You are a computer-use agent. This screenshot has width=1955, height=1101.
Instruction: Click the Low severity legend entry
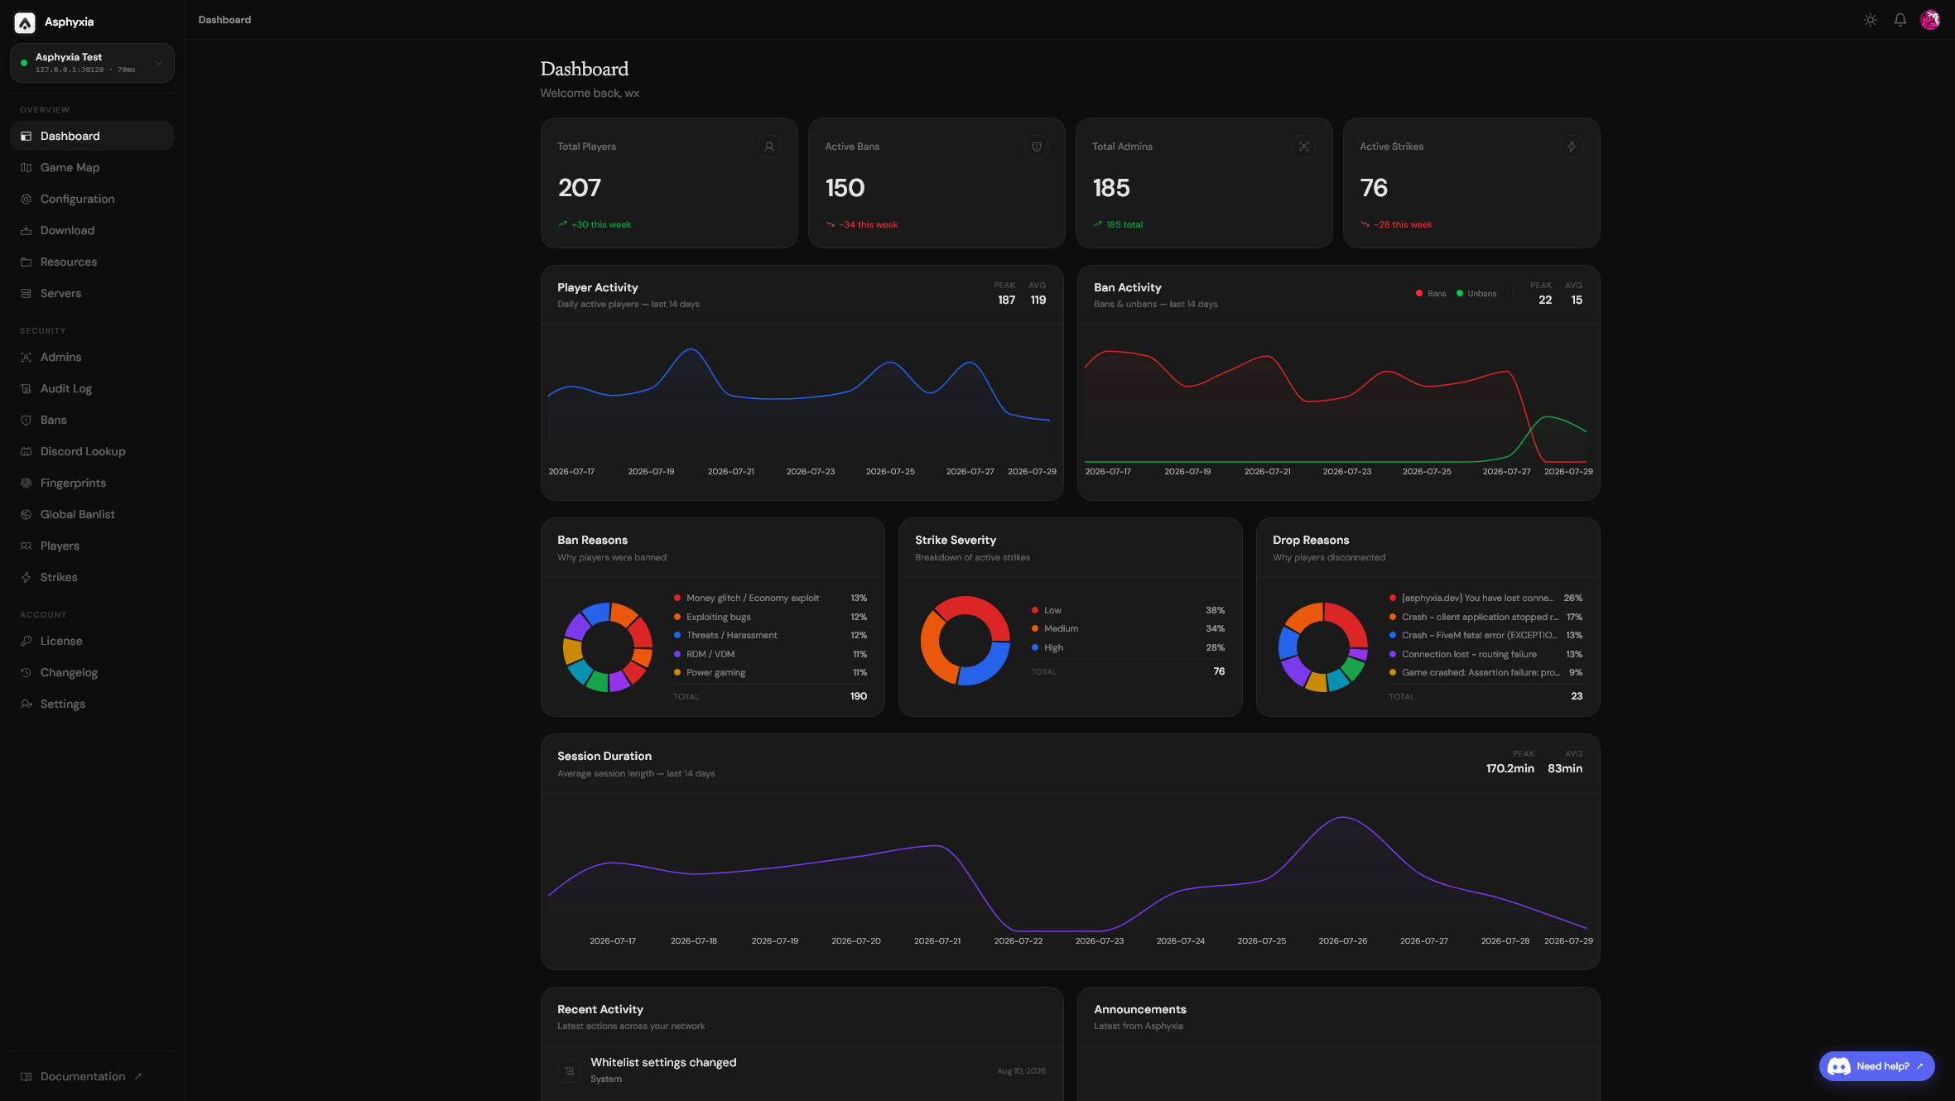tap(1128, 610)
